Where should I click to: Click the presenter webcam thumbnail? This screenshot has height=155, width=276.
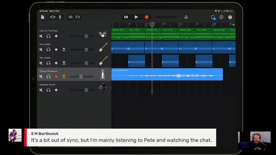point(254,141)
